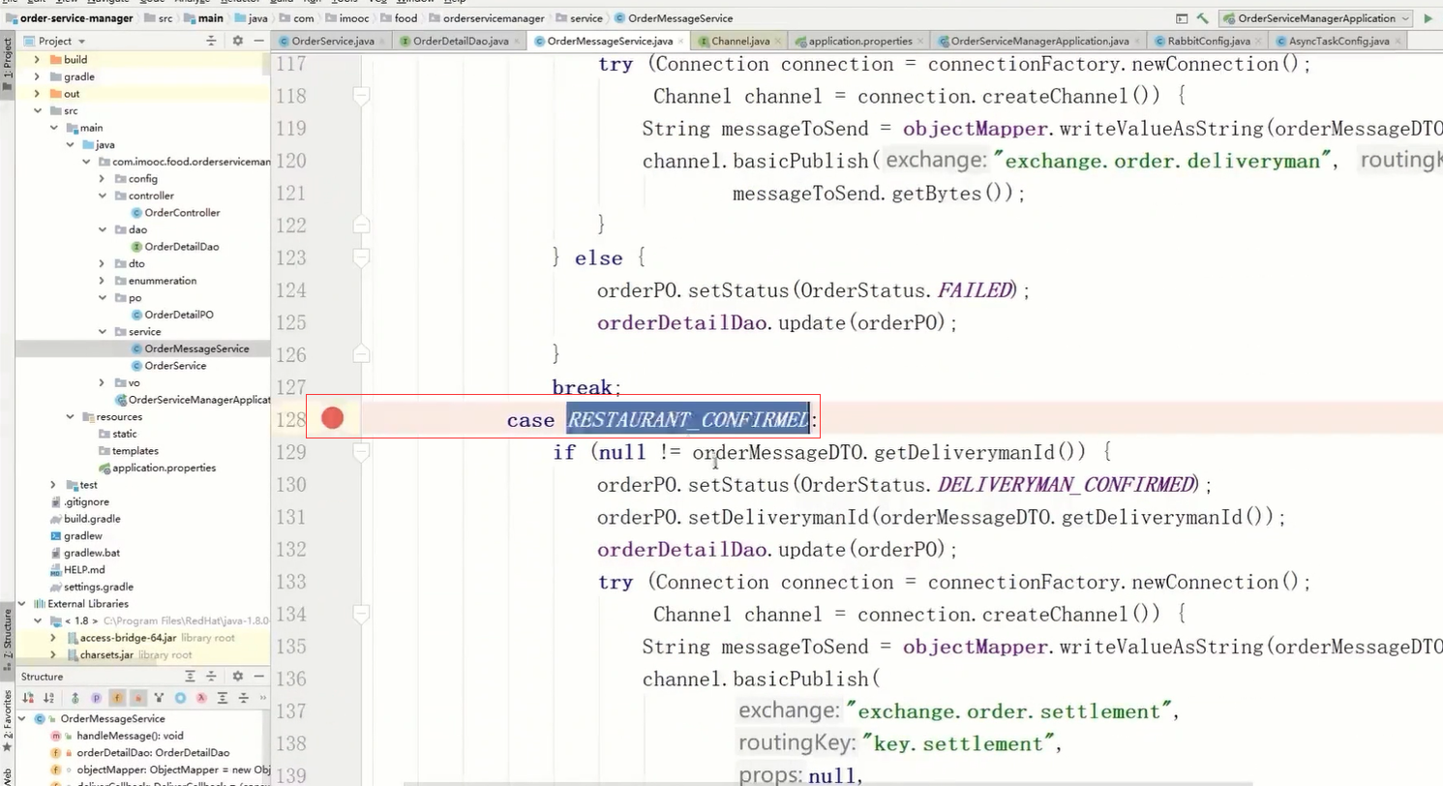Screen dimensions: 1443x786
Task: Open 1: Project side tool window
Action: click(x=8, y=64)
